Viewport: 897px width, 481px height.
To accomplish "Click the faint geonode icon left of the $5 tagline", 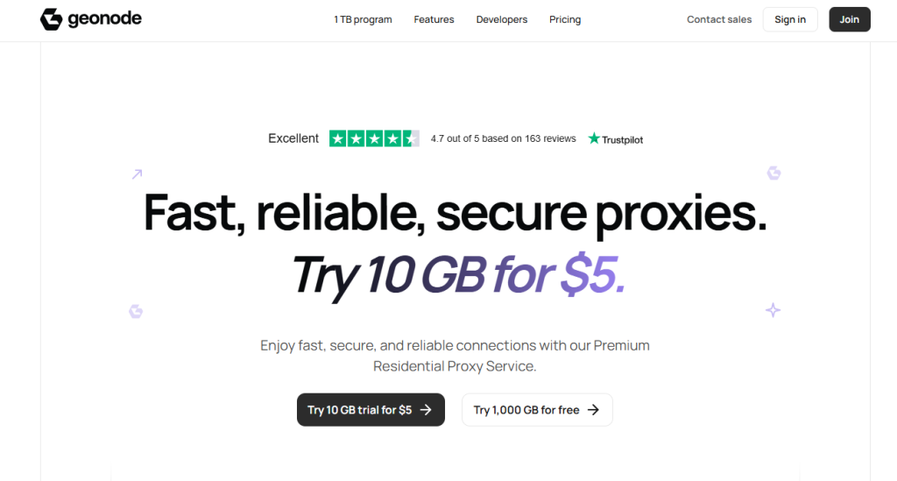I will point(136,311).
